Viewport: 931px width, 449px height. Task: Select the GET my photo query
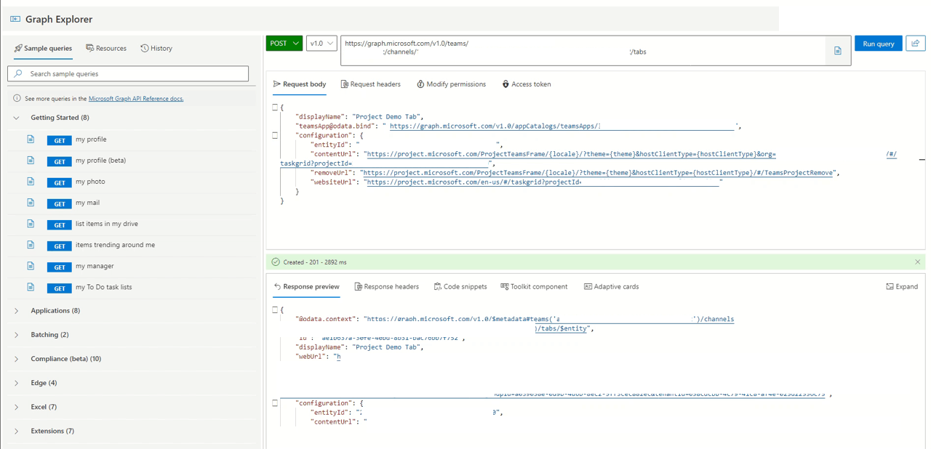90,182
